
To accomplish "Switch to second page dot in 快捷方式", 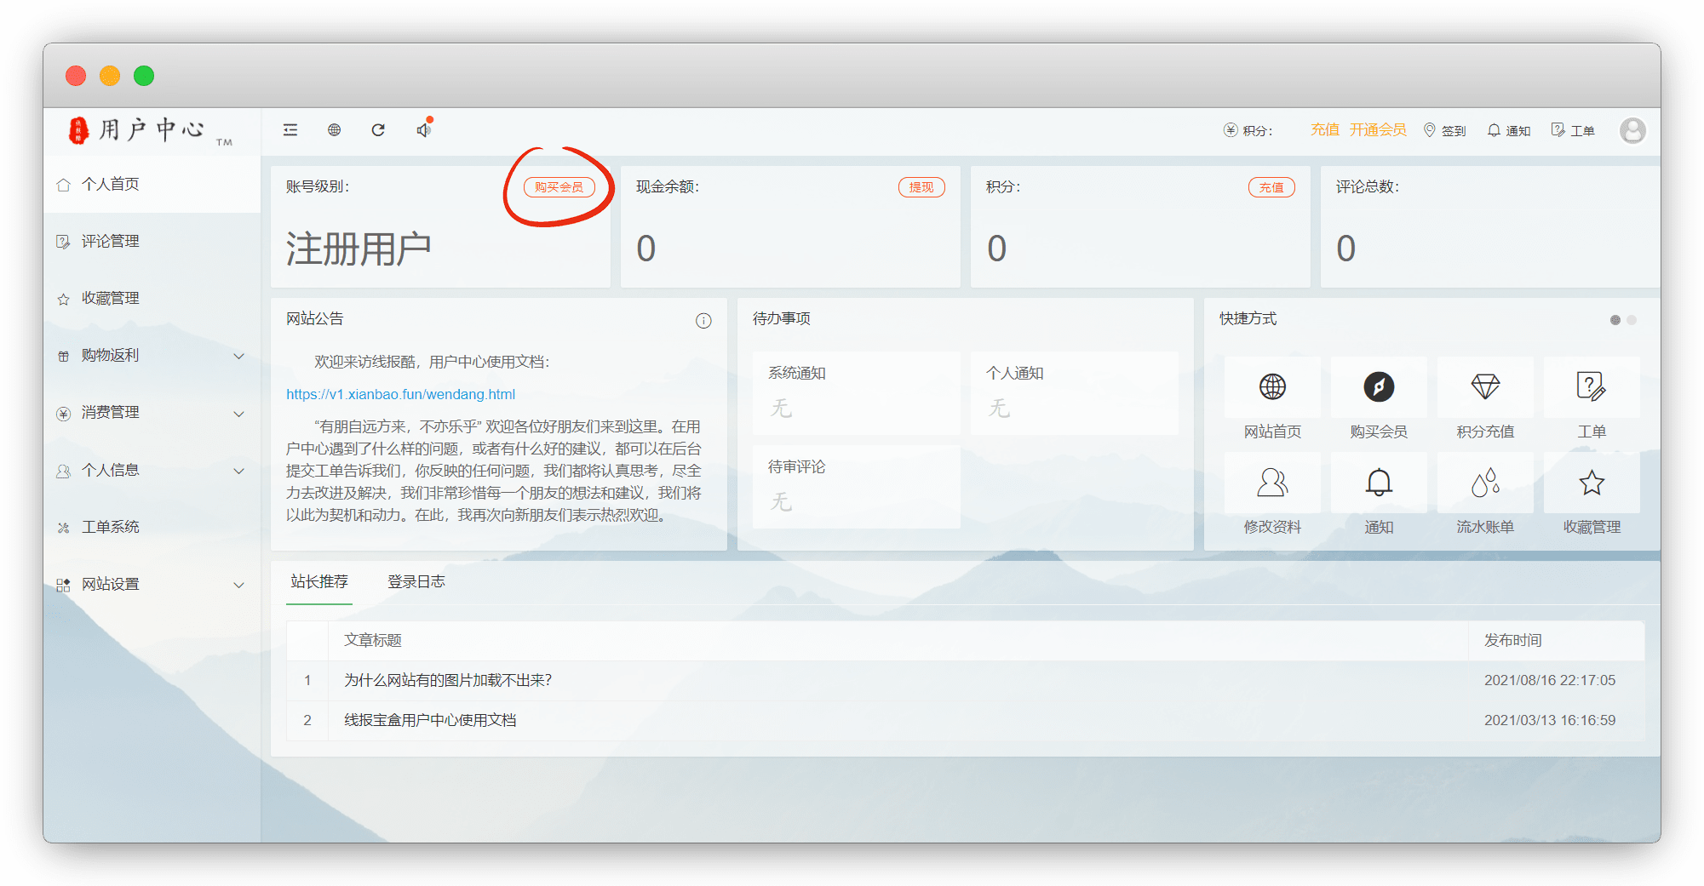I will click(x=1632, y=320).
